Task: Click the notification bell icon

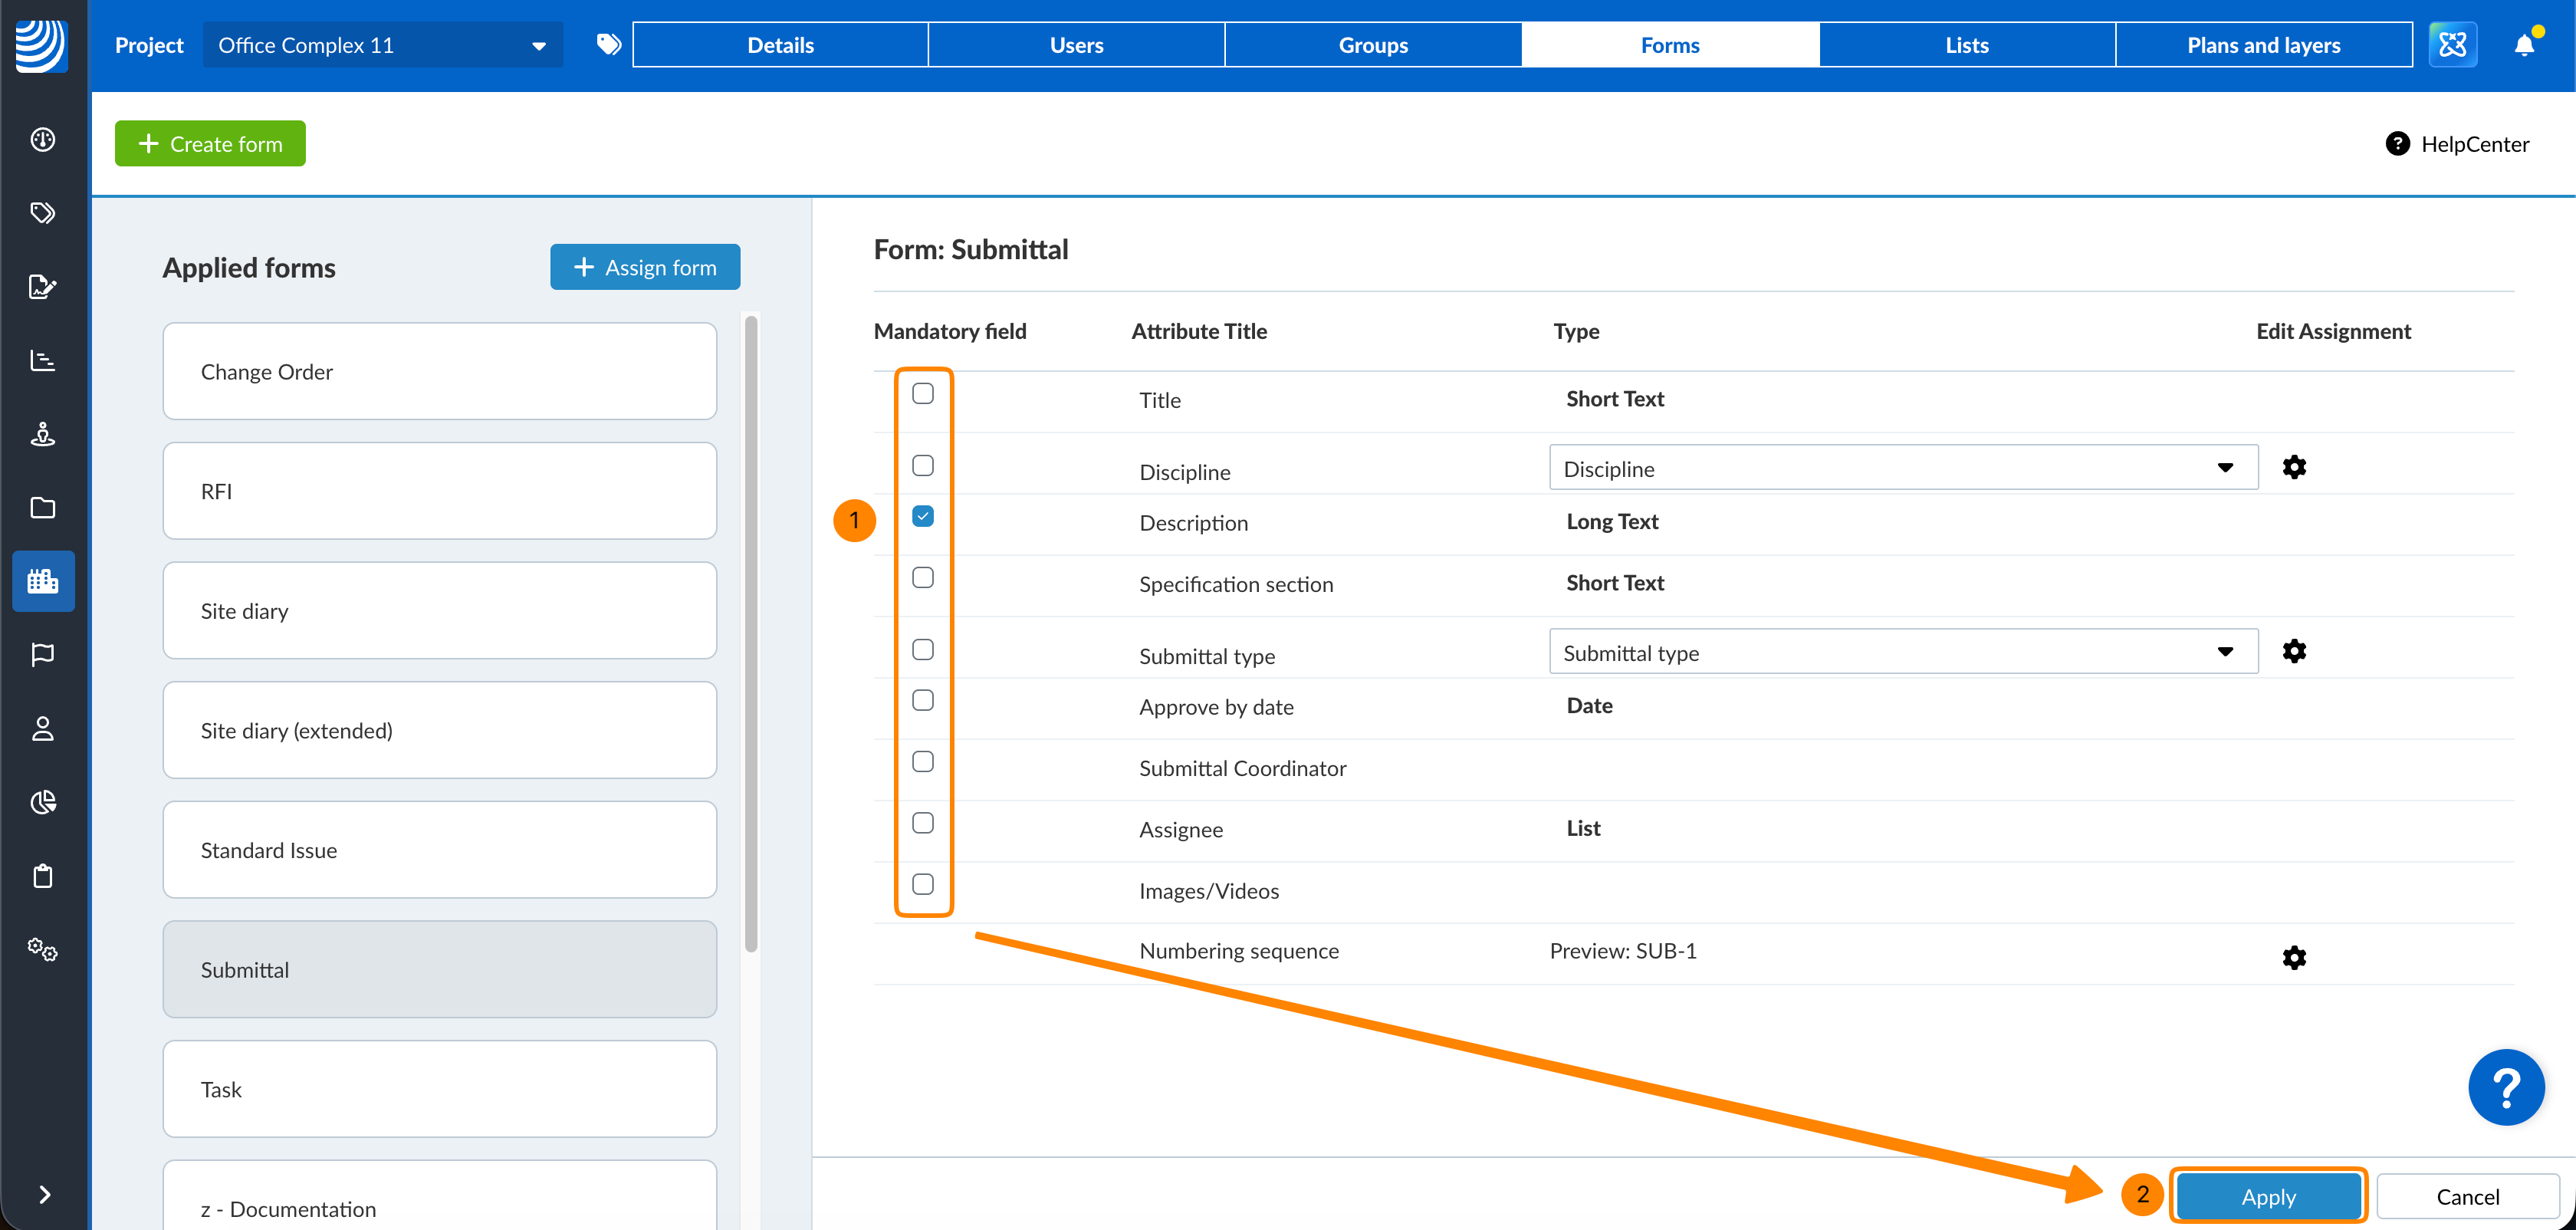Action: click(x=2523, y=45)
